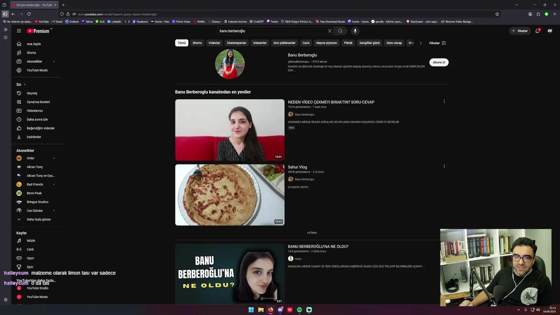The width and height of the screenshot is (560, 315).
Task: Play the Sahur Vlog pancake thumbnail
Action: click(x=230, y=195)
